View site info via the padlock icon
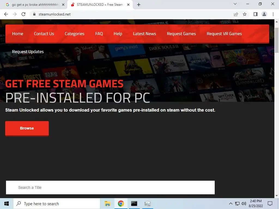 (x=34, y=14)
